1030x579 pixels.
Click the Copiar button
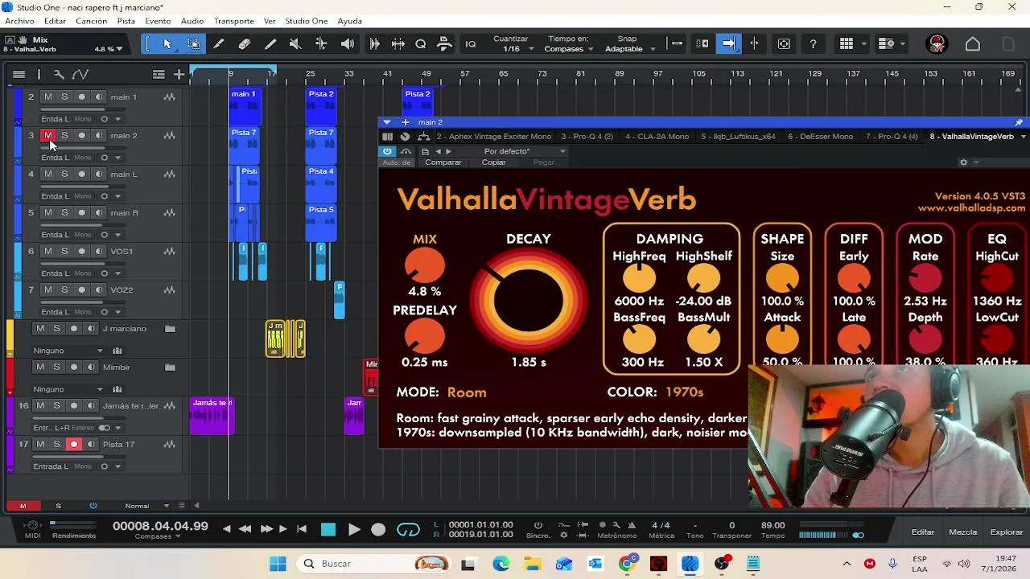pyautogui.click(x=493, y=162)
